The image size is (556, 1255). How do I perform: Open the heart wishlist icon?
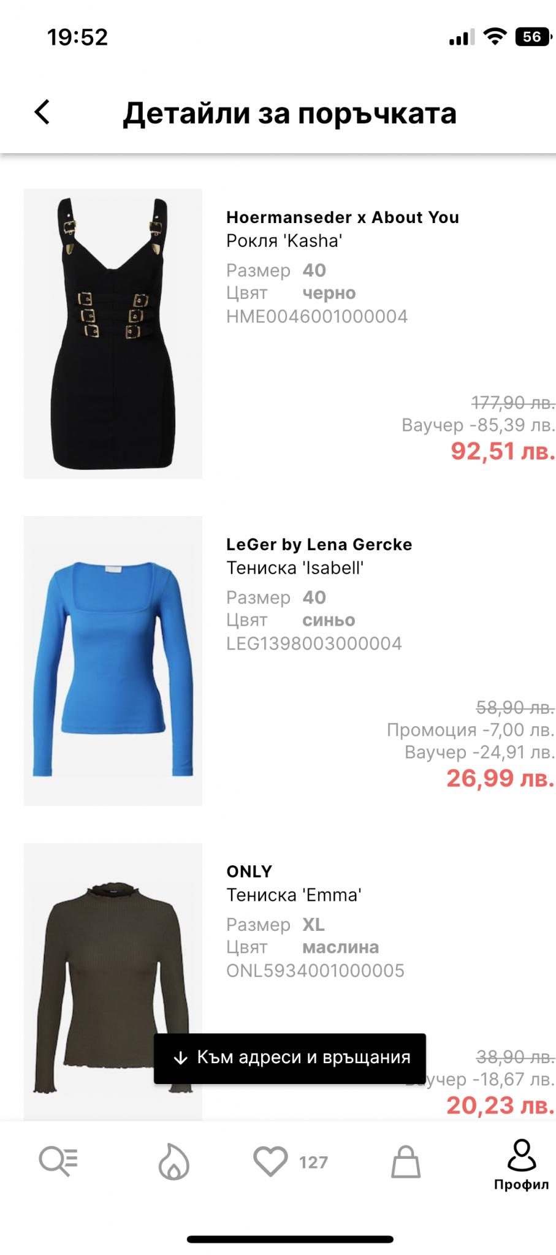coord(270,1161)
